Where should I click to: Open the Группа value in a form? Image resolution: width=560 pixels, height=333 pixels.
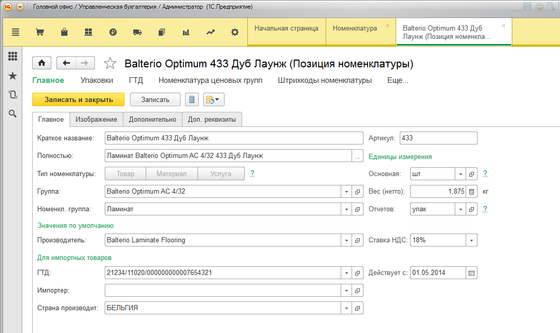tap(357, 192)
